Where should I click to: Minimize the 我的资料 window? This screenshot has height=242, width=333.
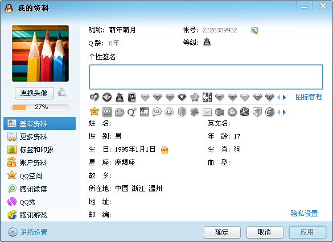pos(304,7)
